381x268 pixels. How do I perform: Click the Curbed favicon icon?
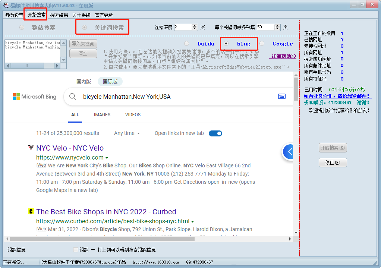point(31,211)
